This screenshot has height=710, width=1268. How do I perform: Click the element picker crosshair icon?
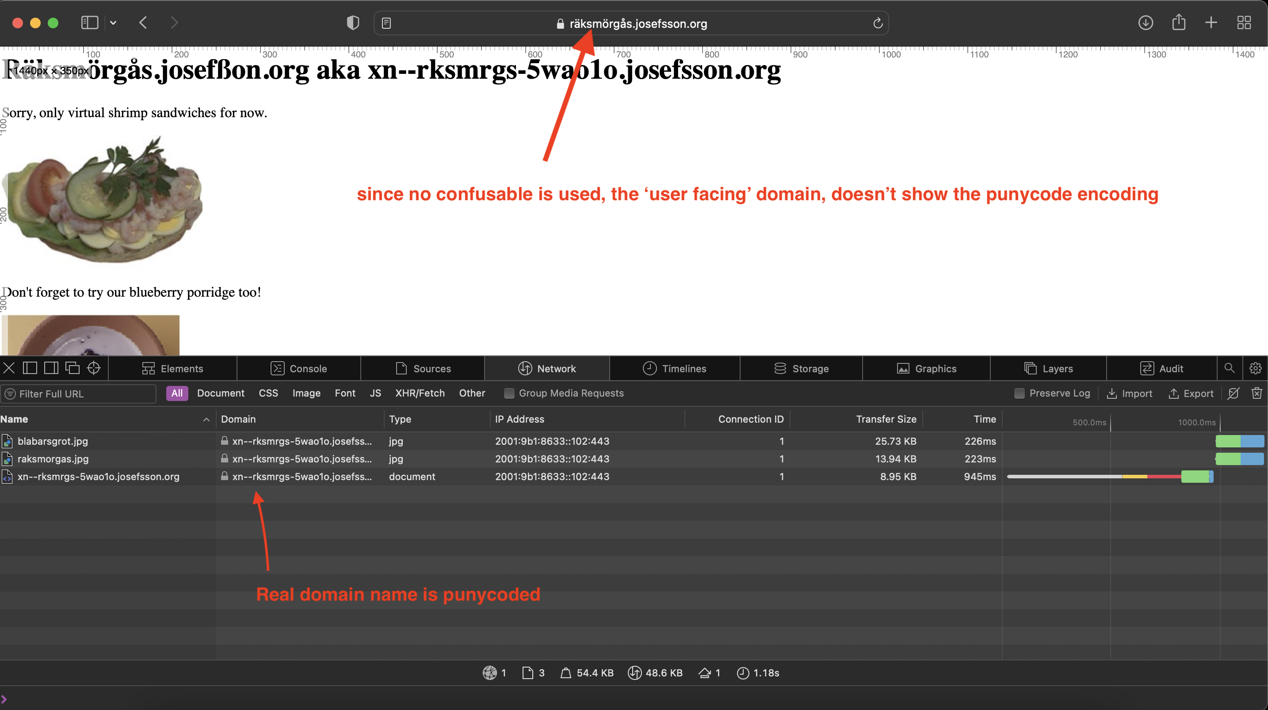pyautogui.click(x=94, y=368)
